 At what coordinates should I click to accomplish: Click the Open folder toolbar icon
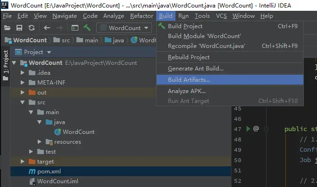coord(7,28)
